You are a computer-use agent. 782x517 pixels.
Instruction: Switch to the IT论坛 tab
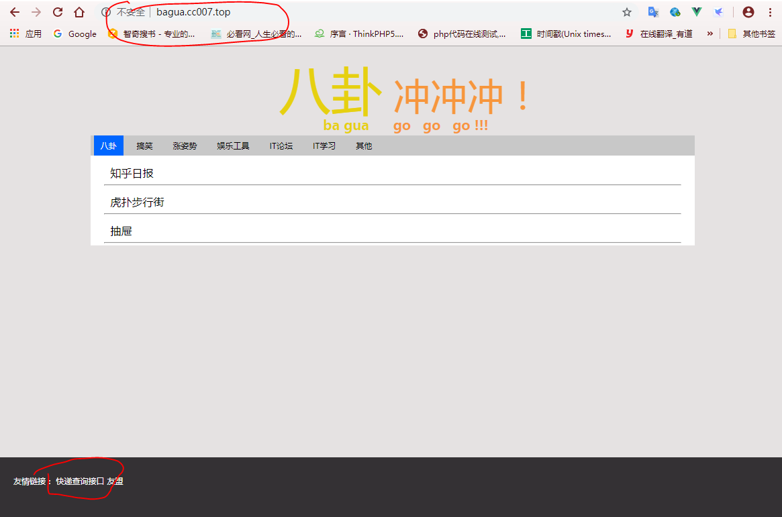tap(281, 146)
